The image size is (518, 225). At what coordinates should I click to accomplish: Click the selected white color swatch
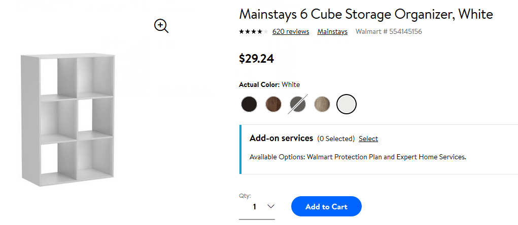pos(347,104)
